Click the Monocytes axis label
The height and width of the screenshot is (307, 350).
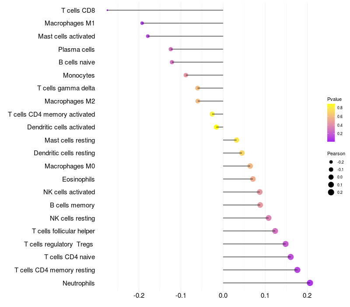(x=79, y=75)
